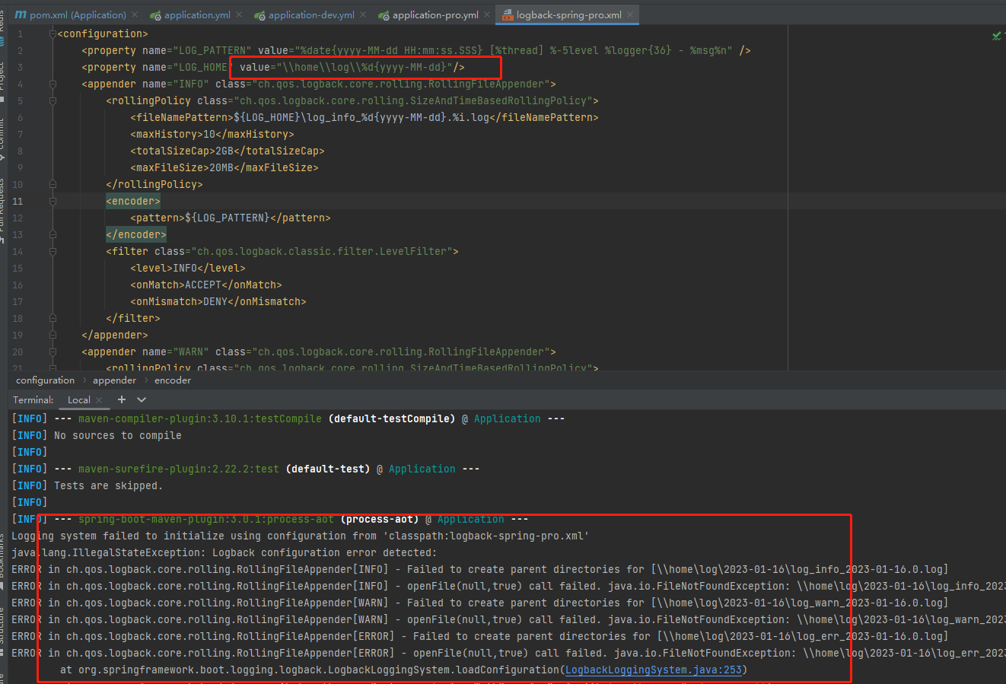Click the green inspection checkmark icon

(996, 36)
